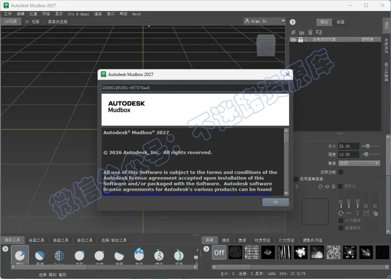Click the 大小 value field 25.00

tap(349, 146)
